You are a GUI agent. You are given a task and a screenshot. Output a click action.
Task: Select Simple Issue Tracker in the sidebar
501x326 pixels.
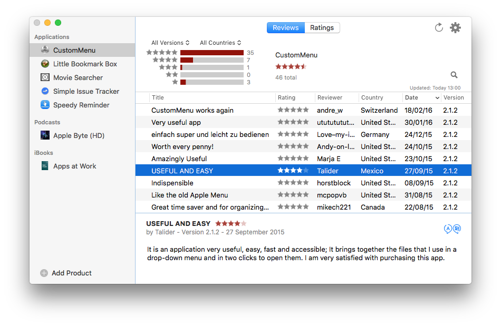point(82,91)
